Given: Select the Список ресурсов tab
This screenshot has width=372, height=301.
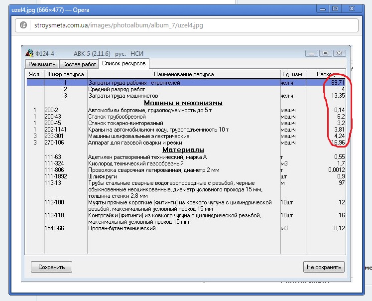Looking at the screenshot, I should (123, 63).
